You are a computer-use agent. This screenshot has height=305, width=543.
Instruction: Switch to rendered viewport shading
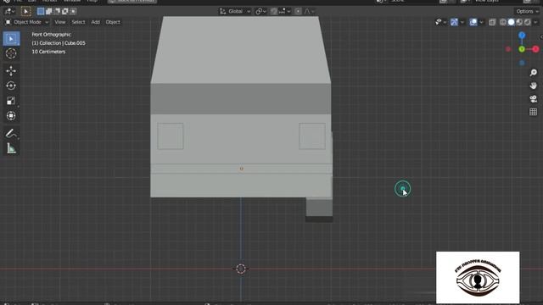(527, 22)
